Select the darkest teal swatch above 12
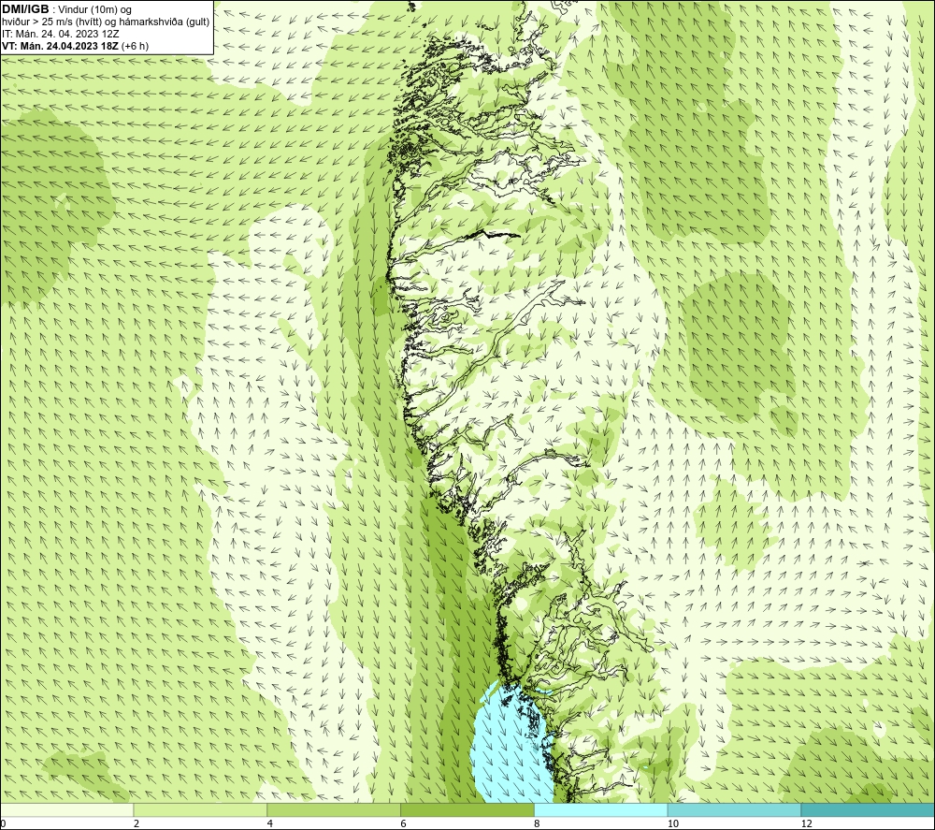 pos(869,809)
